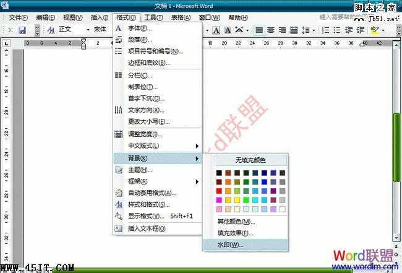This screenshot has width=402, height=273.
Task: Open the 文件(F) menu
Action: click(18, 17)
